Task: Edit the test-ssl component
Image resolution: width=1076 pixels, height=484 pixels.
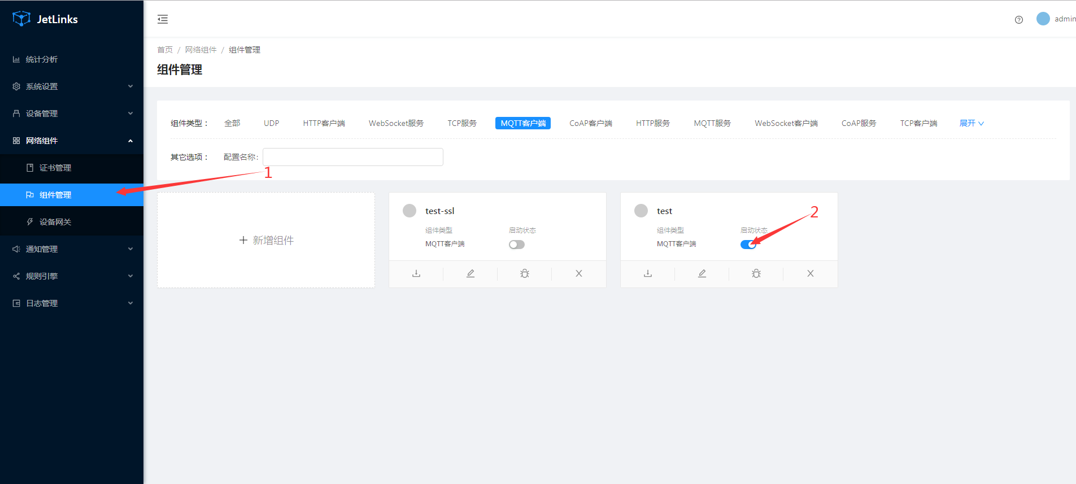Action: (471, 274)
